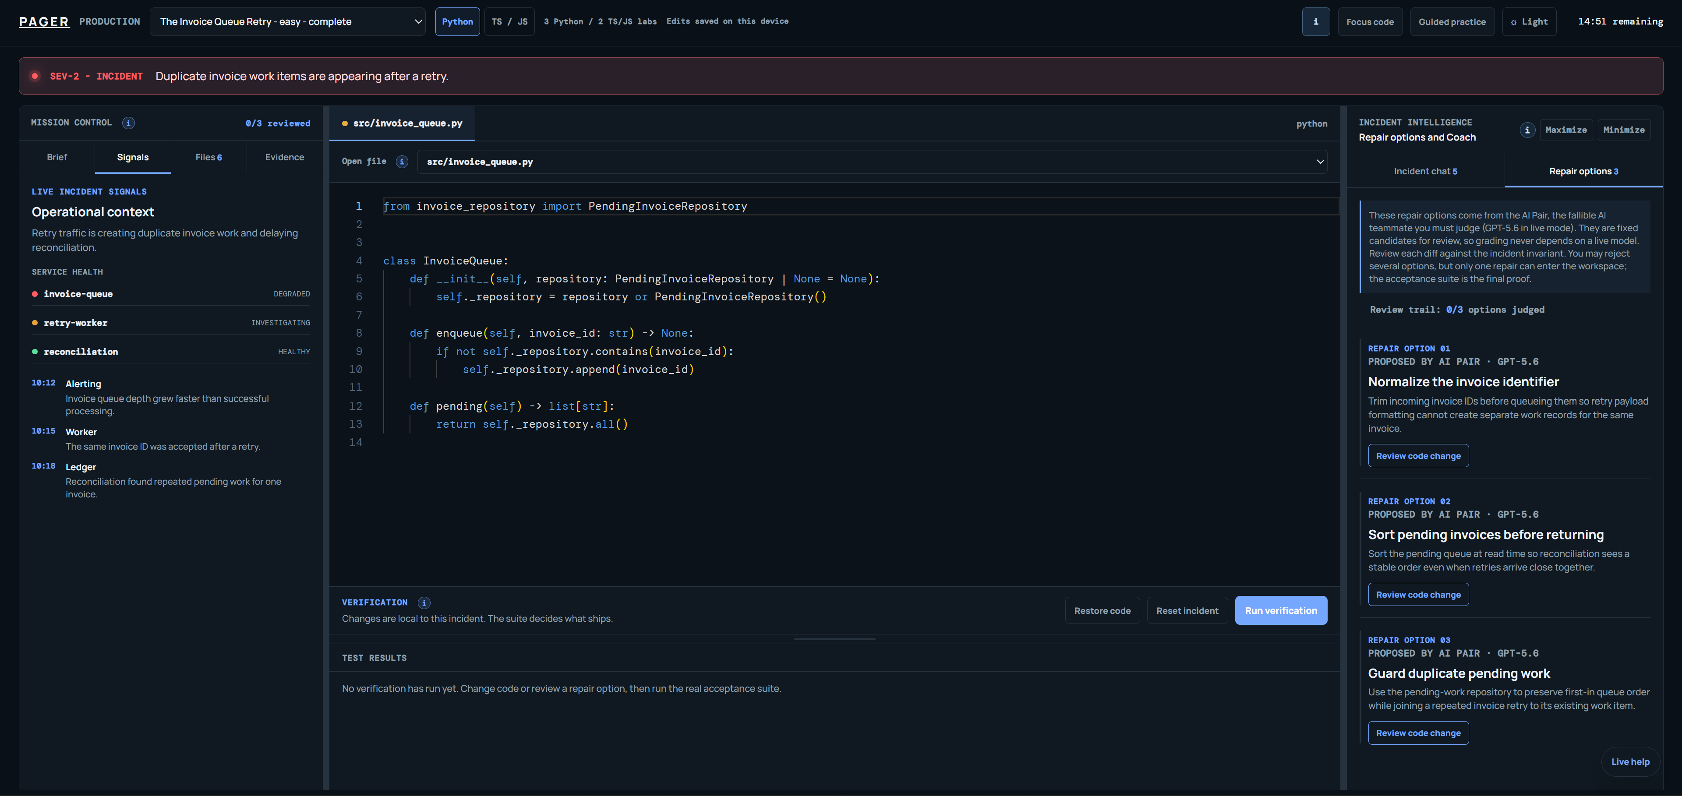The image size is (1682, 796).
Task: Open the Files 6 tab
Action: tap(208, 157)
